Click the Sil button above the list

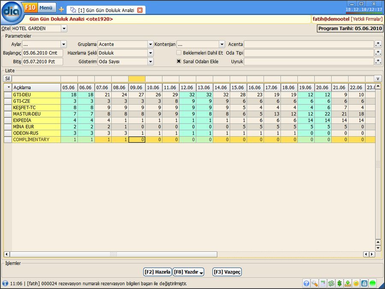7,79
